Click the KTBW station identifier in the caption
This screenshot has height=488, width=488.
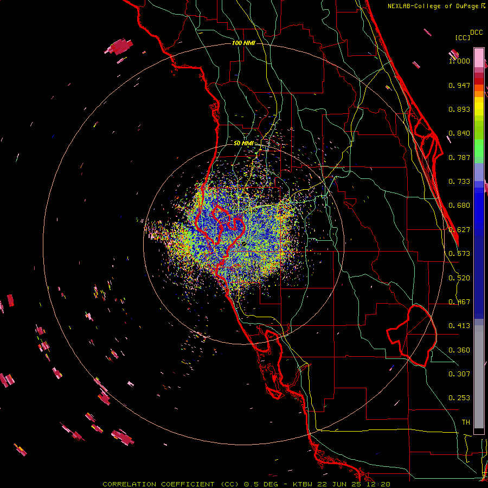[x=303, y=484]
